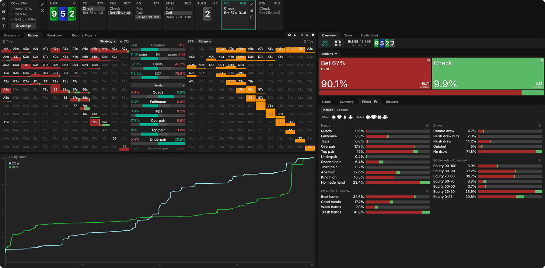
Task: Click the compare split icon in the CO node
Action: 252,17
